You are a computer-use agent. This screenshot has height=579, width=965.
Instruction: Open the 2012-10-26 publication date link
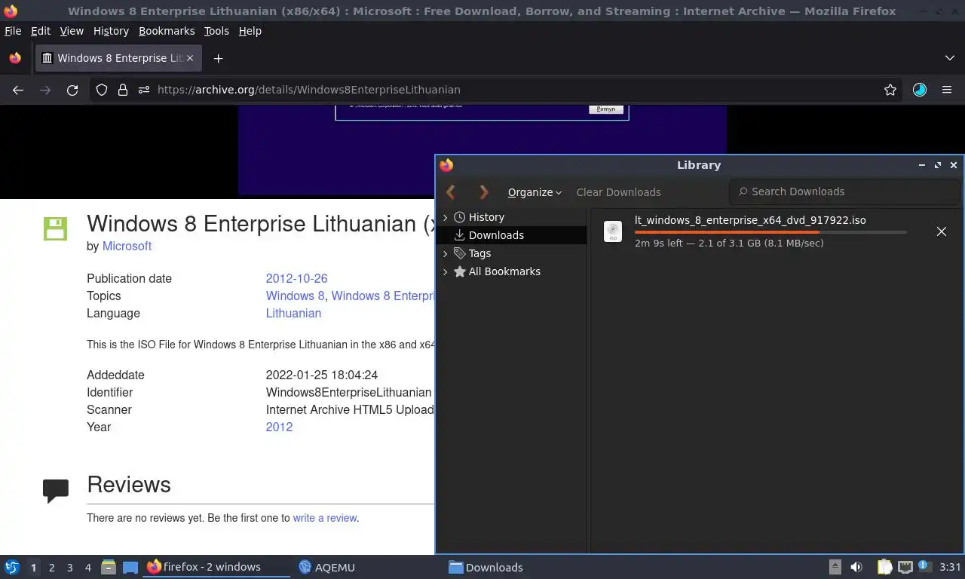[x=296, y=278]
